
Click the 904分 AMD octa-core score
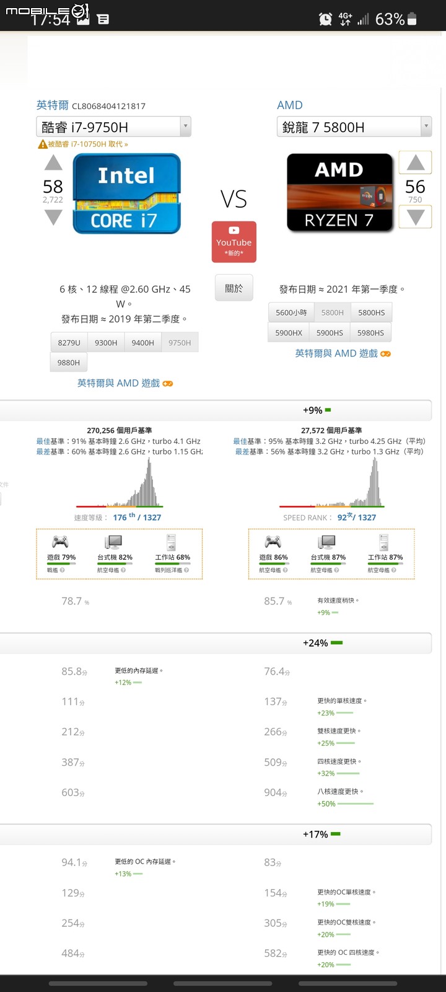pos(276,792)
